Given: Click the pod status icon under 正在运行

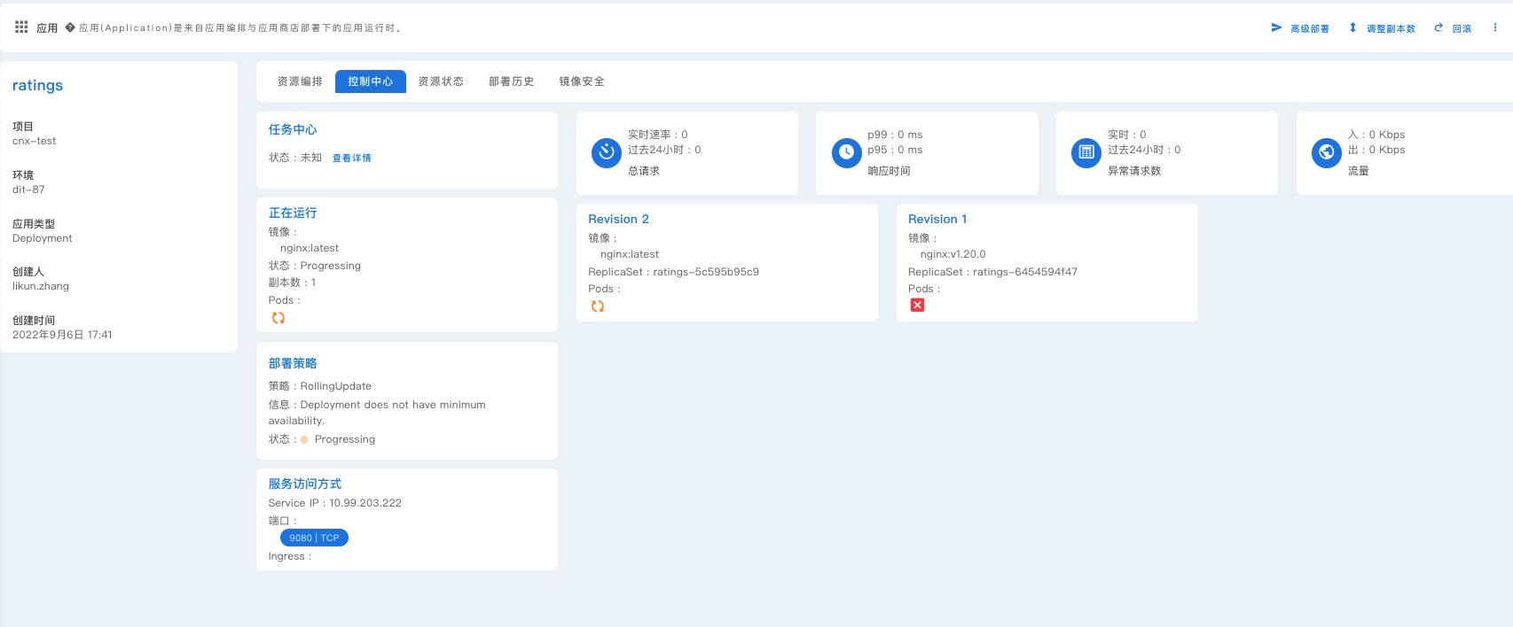Looking at the screenshot, I should click(278, 318).
